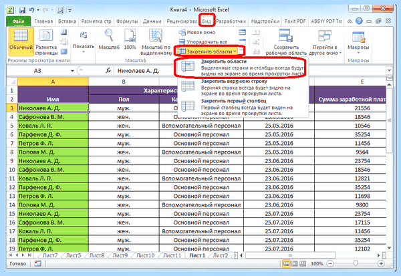Select column A header
Screen dimensions: 401x276
(x=53, y=82)
